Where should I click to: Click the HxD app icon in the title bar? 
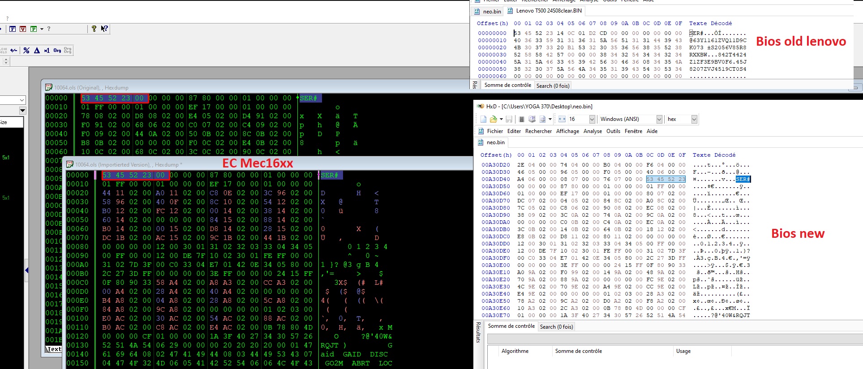[x=481, y=107]
